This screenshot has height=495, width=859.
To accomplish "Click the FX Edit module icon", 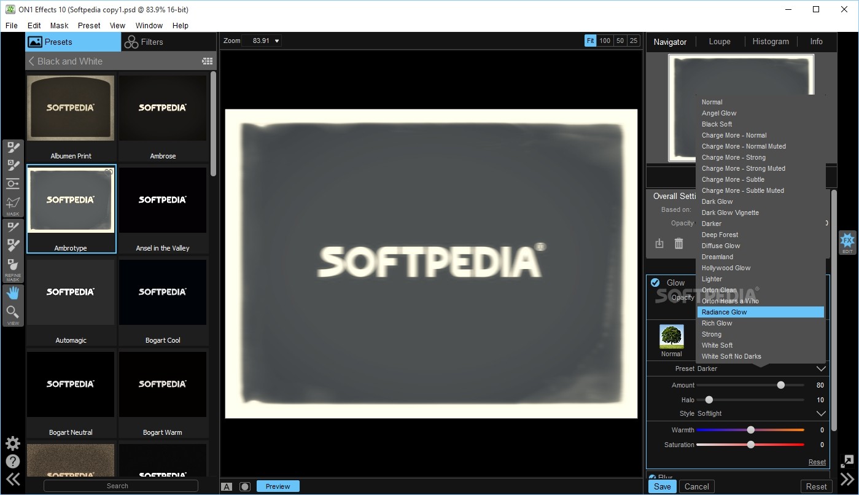I will tap(847, 242).
